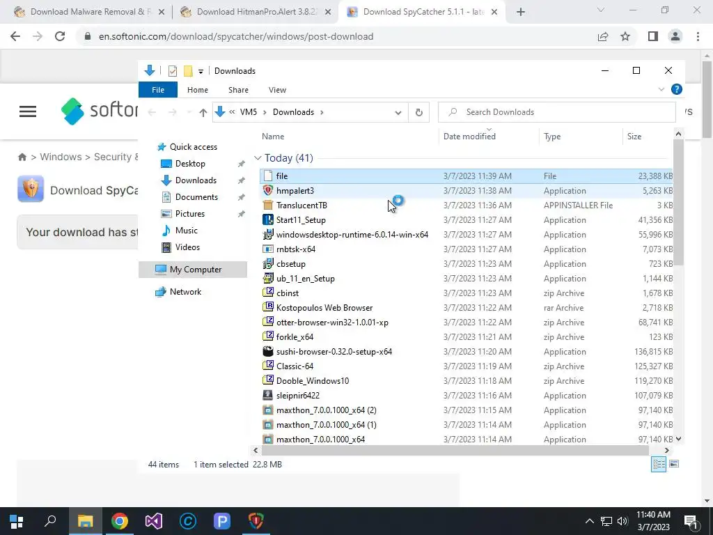Click the Search Downloads field

[x=556, y=112]
